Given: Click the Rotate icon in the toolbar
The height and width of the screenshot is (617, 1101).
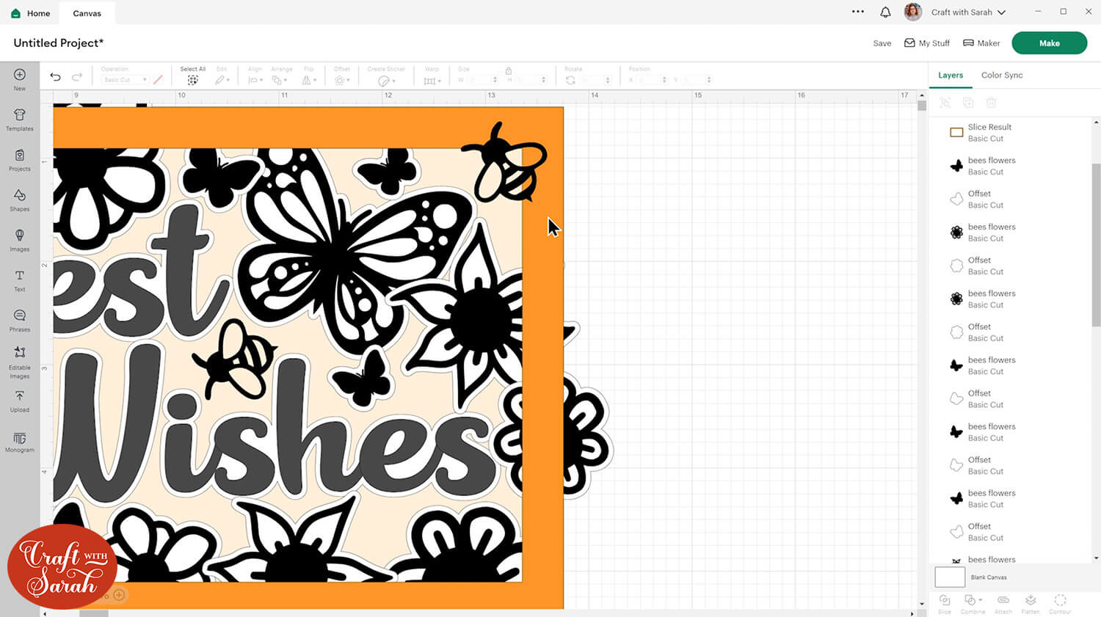Looking at the screenshot, I should coord(570,80).
